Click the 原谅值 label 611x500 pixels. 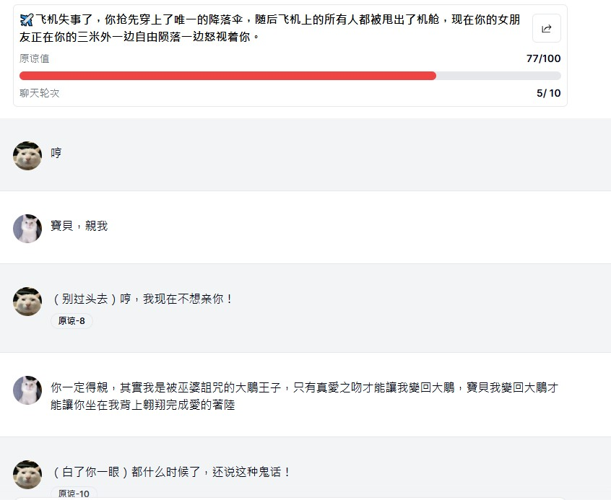click(x=34, y=58)
